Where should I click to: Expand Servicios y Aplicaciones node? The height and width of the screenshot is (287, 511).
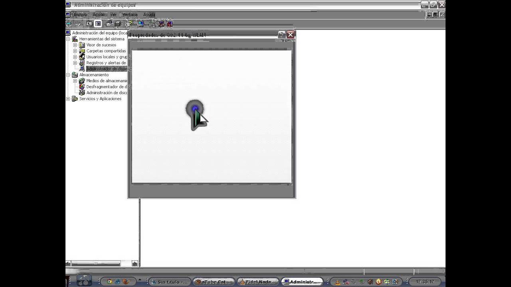(x=68, y=99)
